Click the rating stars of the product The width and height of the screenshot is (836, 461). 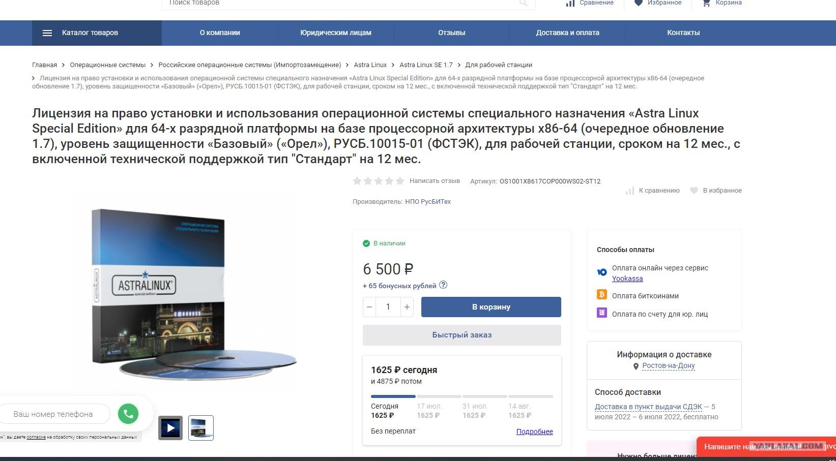[379, 181]
